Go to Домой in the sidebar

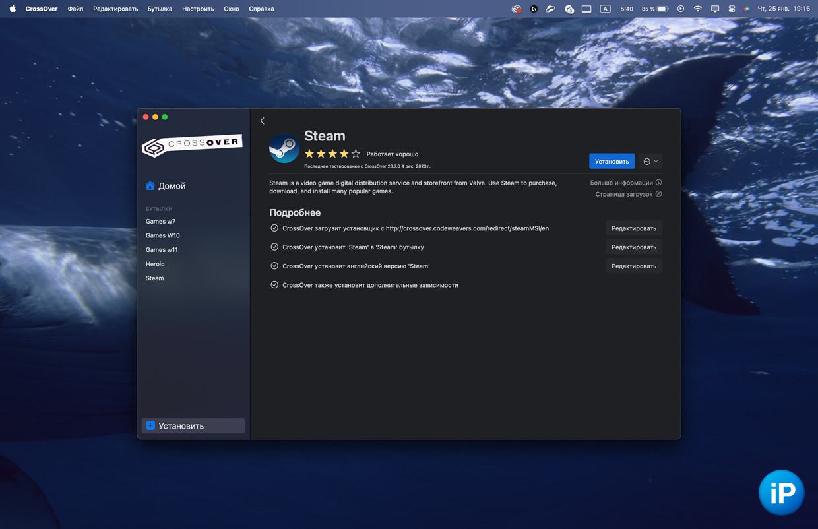[172, 186]
